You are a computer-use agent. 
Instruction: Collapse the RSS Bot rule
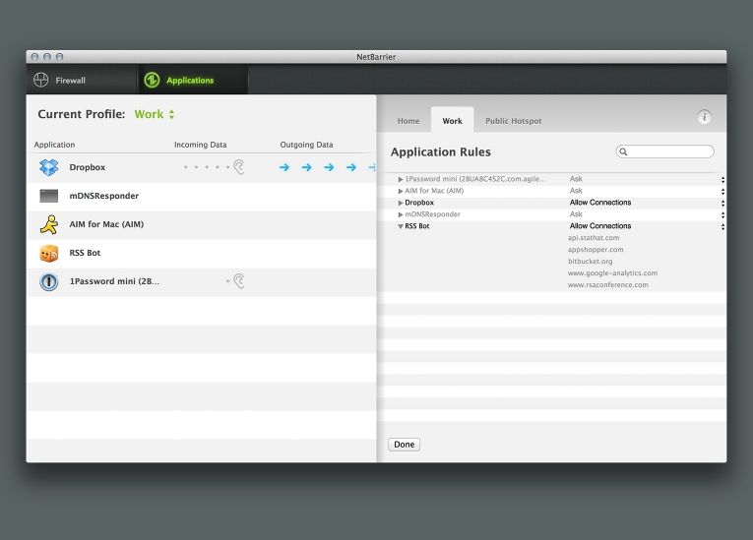click(x=401, y=226)
